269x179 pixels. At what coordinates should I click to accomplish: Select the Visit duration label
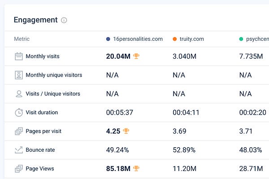click(x=42, y=112)
